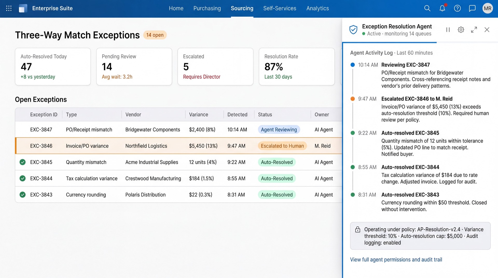Click the Escalated to Human status badge

[x=282, y=146]
